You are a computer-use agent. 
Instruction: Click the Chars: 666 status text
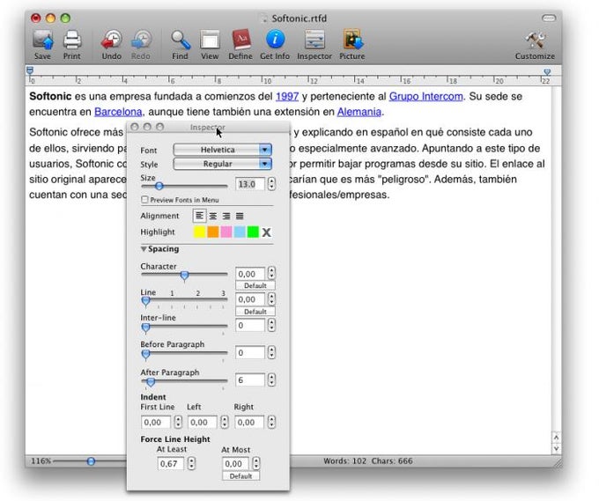tap(392, 460)
